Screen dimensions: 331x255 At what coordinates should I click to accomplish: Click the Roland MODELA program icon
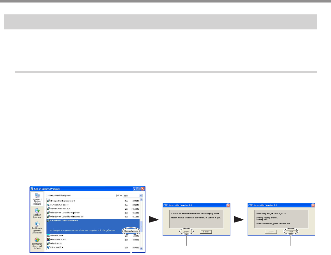click(48, 236)
